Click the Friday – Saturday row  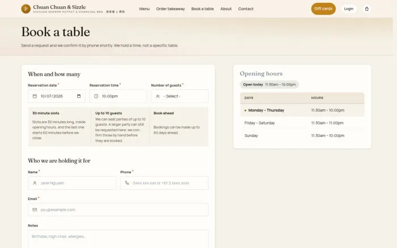click(x=302, y=123)
